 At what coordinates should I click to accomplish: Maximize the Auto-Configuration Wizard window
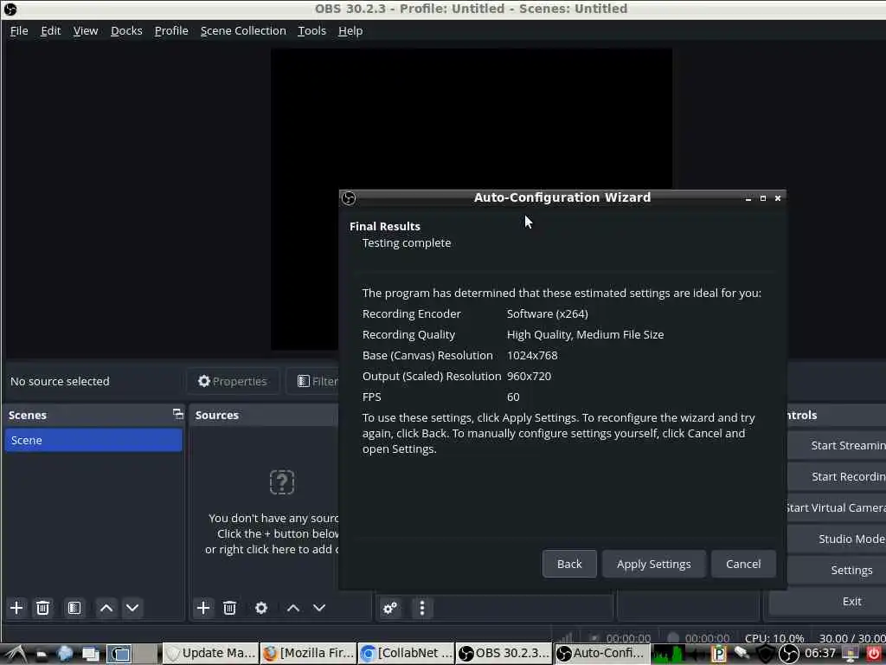[763, 198]
